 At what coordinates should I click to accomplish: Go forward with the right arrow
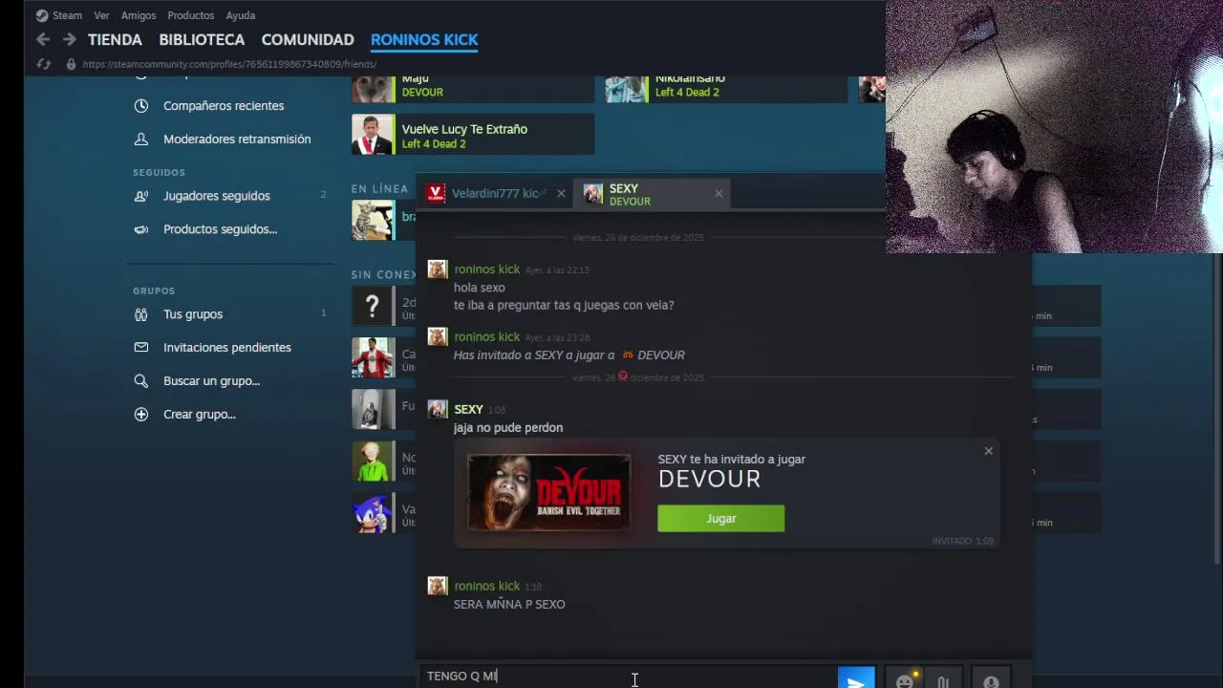pos(69,39)
